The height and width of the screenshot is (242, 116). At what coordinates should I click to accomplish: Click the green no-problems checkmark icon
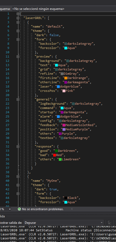tap(19, 209)
